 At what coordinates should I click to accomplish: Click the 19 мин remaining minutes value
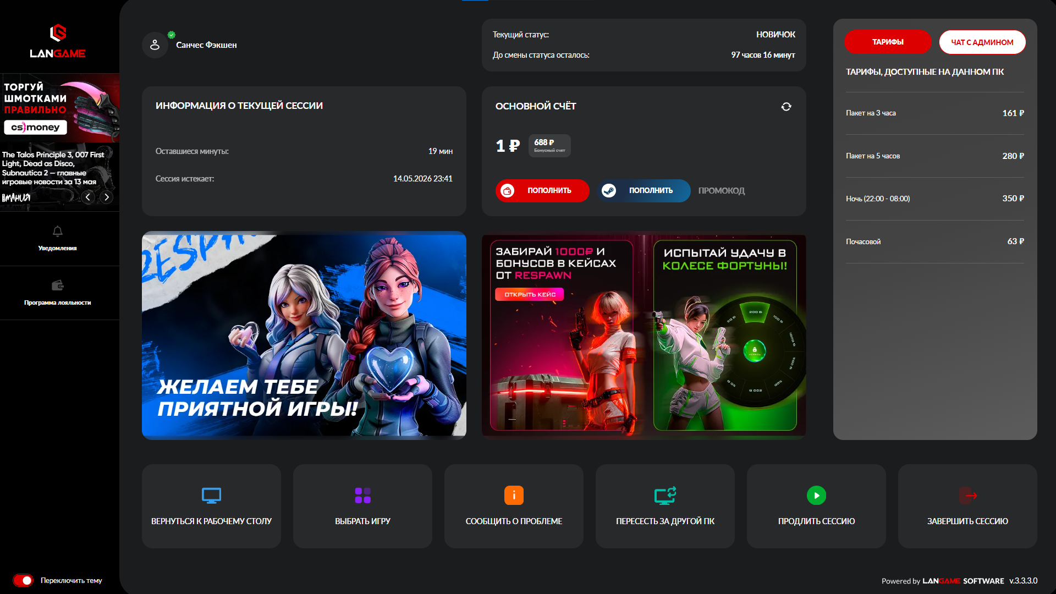click(x=441, y=151)
